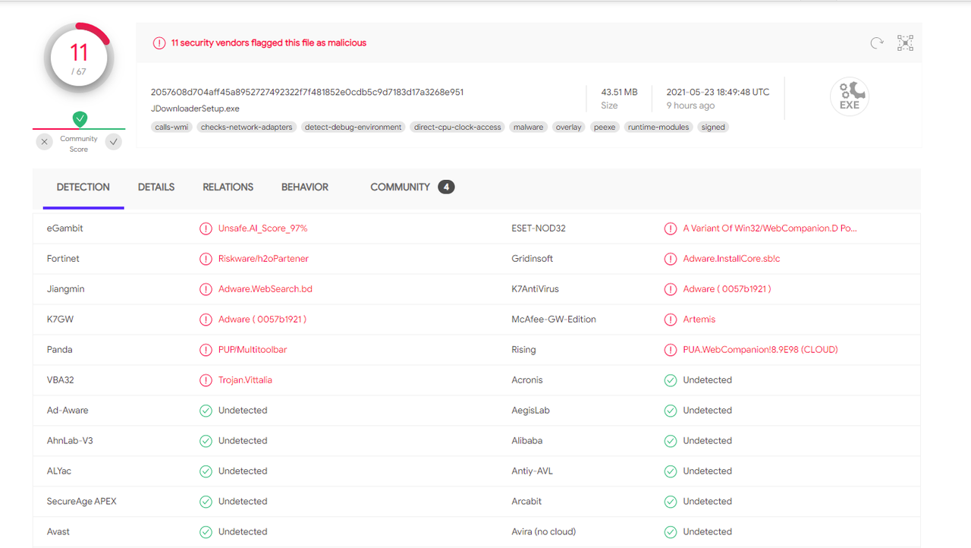The width and height of the screenshot is (971, 548).
Task: Click the overlay tag
Action: pyautogui.click(x=569, y=128)
